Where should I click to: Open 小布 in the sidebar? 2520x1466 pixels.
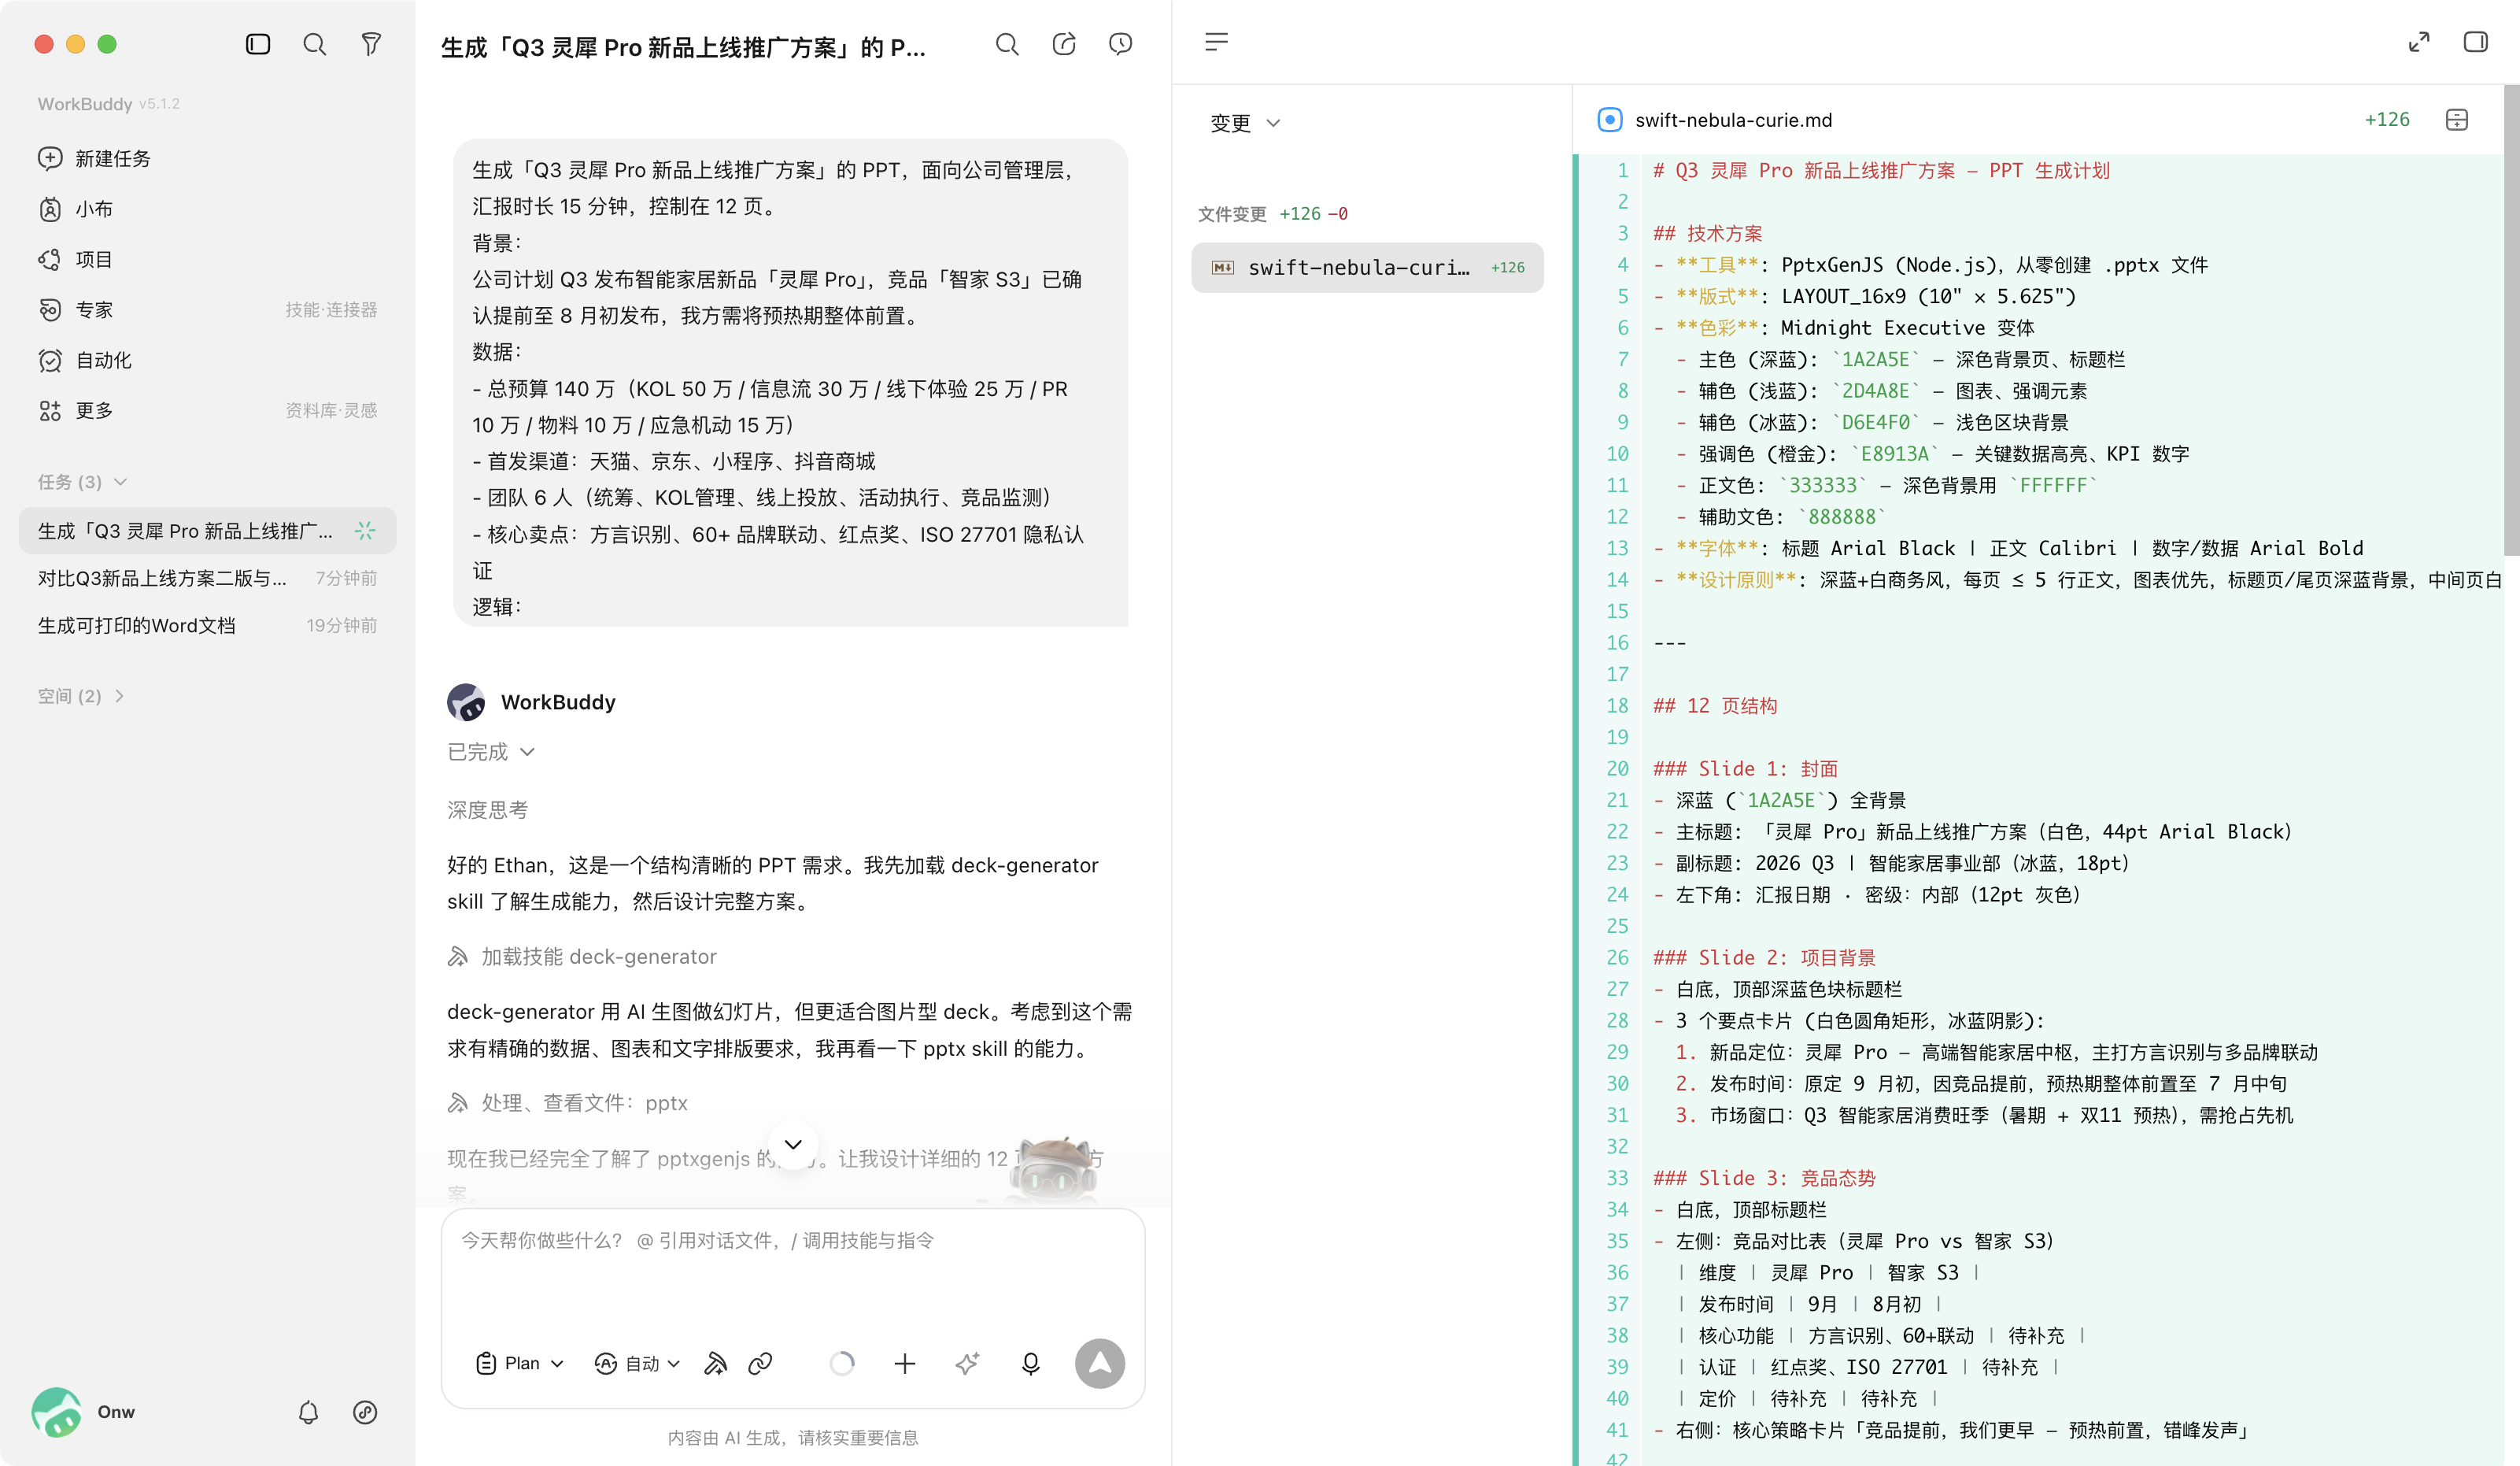[x=208, y=208]
